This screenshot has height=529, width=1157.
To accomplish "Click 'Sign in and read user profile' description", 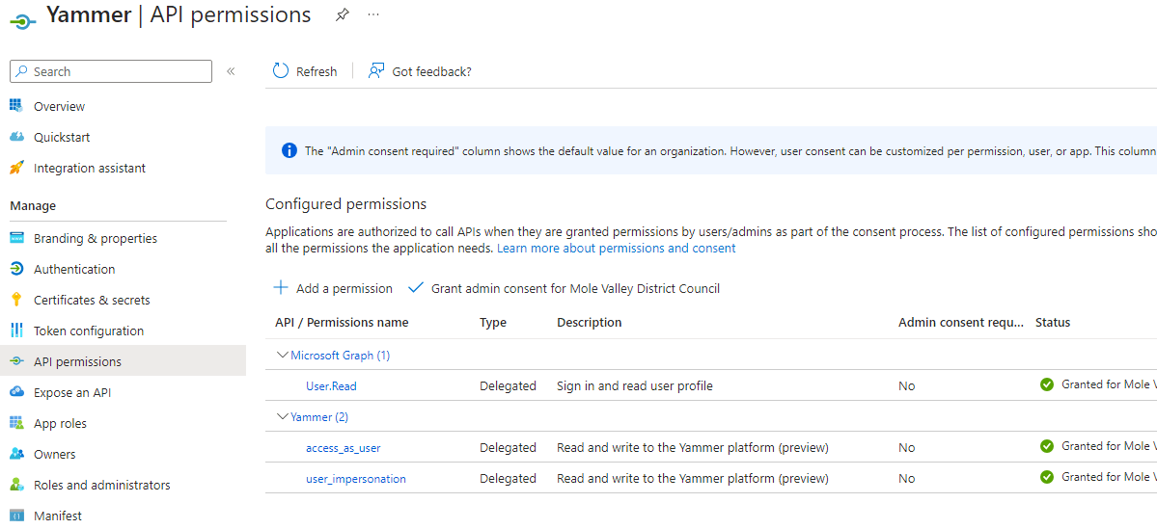I will tap(635, 385).
